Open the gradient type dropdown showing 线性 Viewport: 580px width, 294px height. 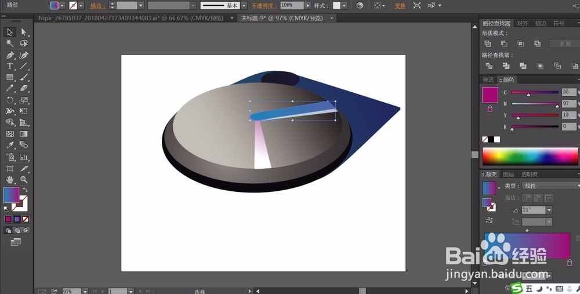[x=551, y=186]
